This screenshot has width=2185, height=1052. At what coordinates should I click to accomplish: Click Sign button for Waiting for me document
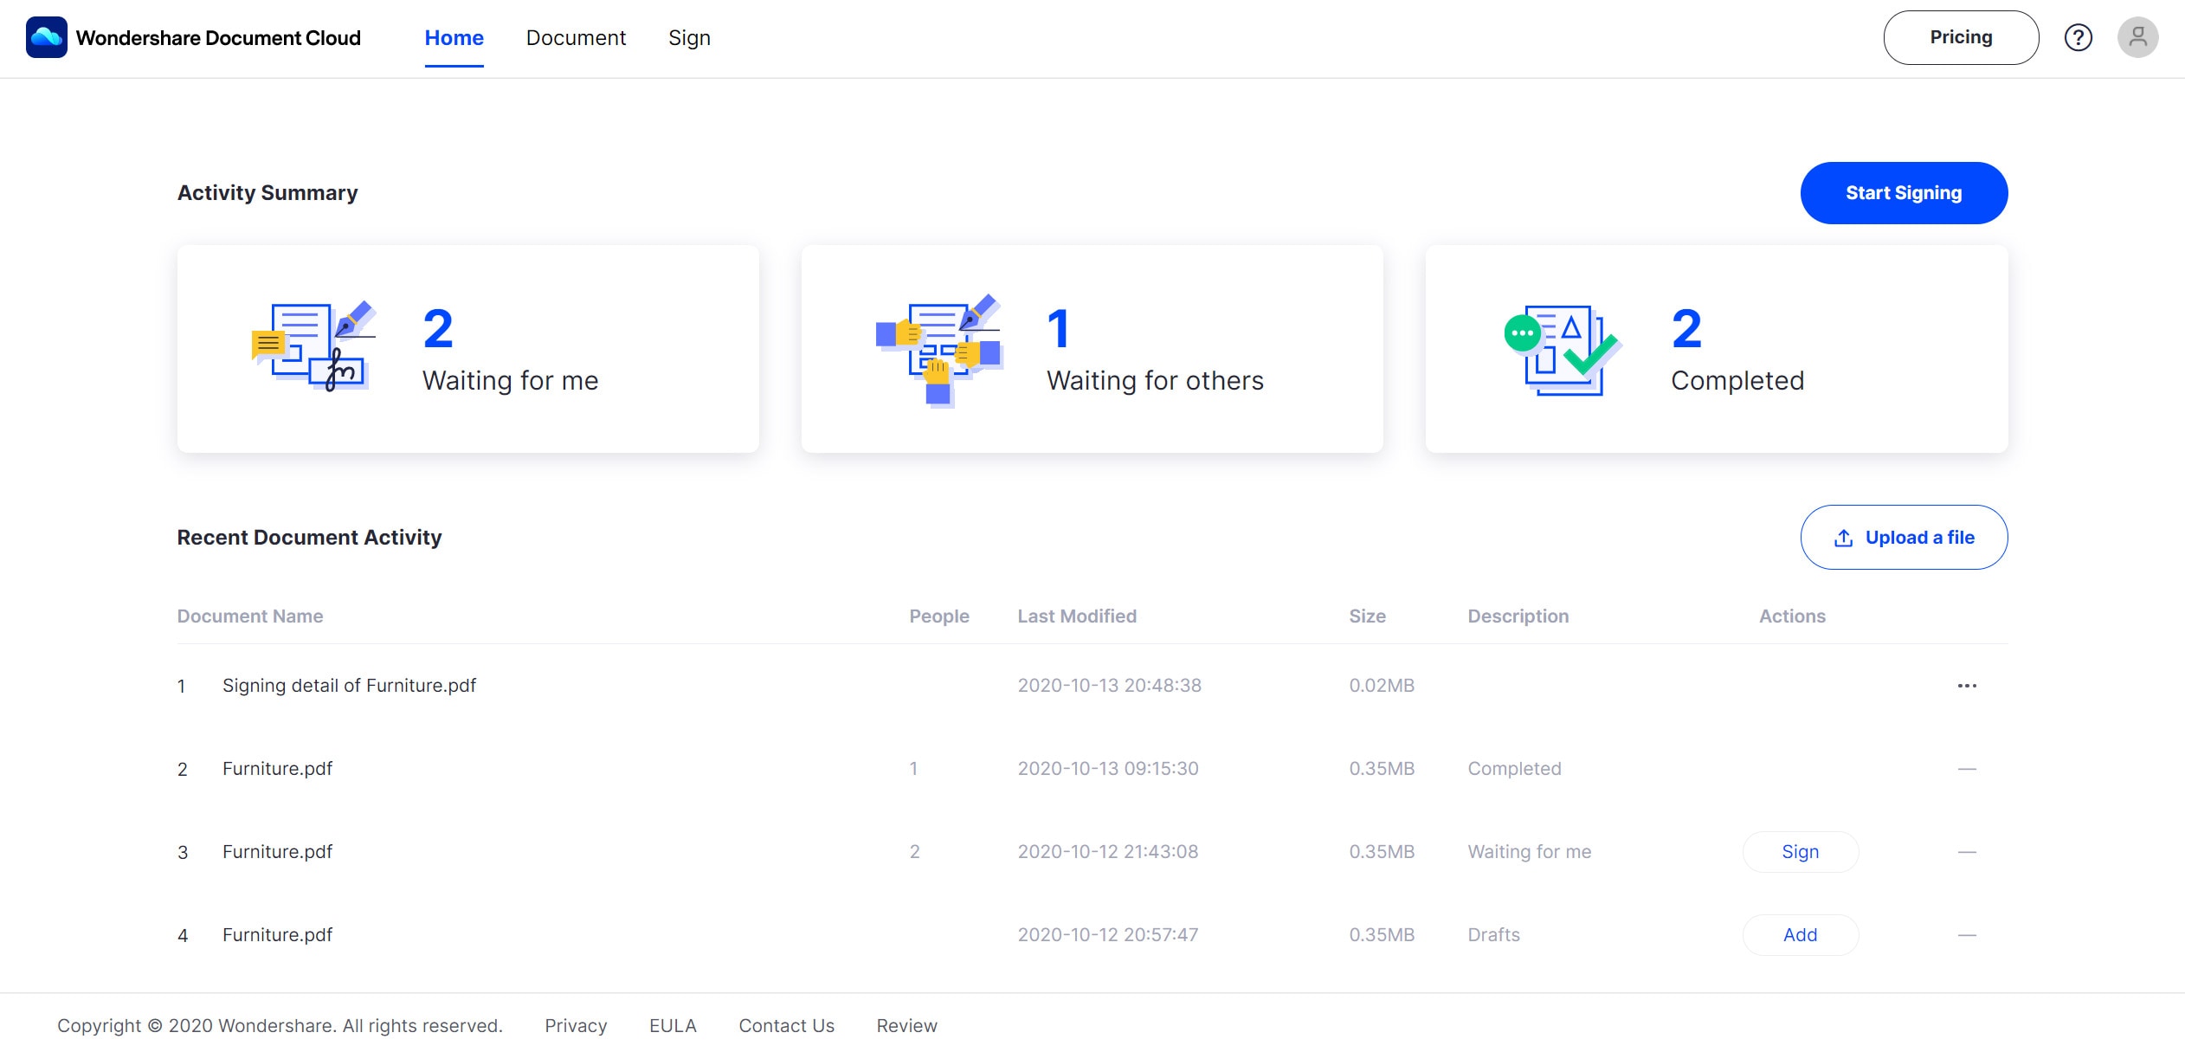pyautogui.click(x=1800, y=852)
